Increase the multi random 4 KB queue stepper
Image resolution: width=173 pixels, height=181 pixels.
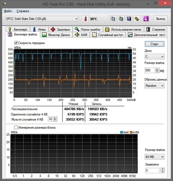pos(55,118)
